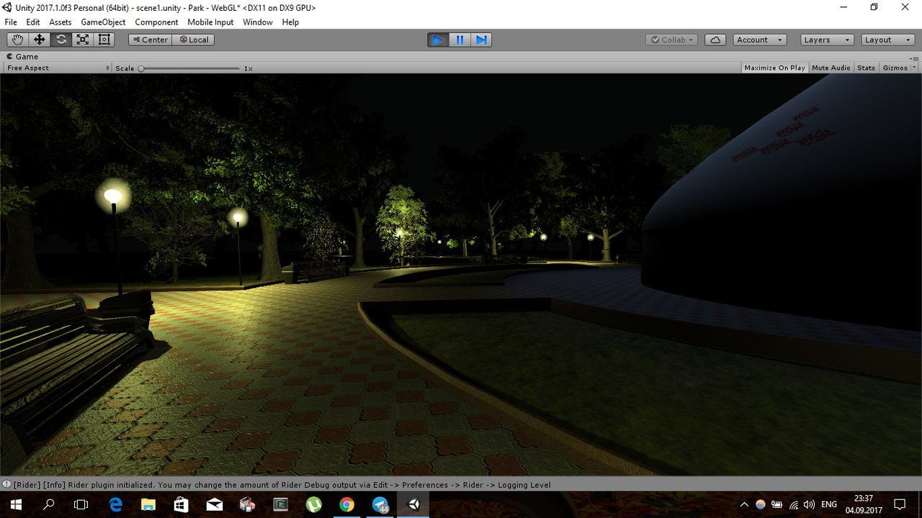Open Unity Services cloud icon
Image resolution: width=922 pixels, height=518 pixels.
[715, 40]
